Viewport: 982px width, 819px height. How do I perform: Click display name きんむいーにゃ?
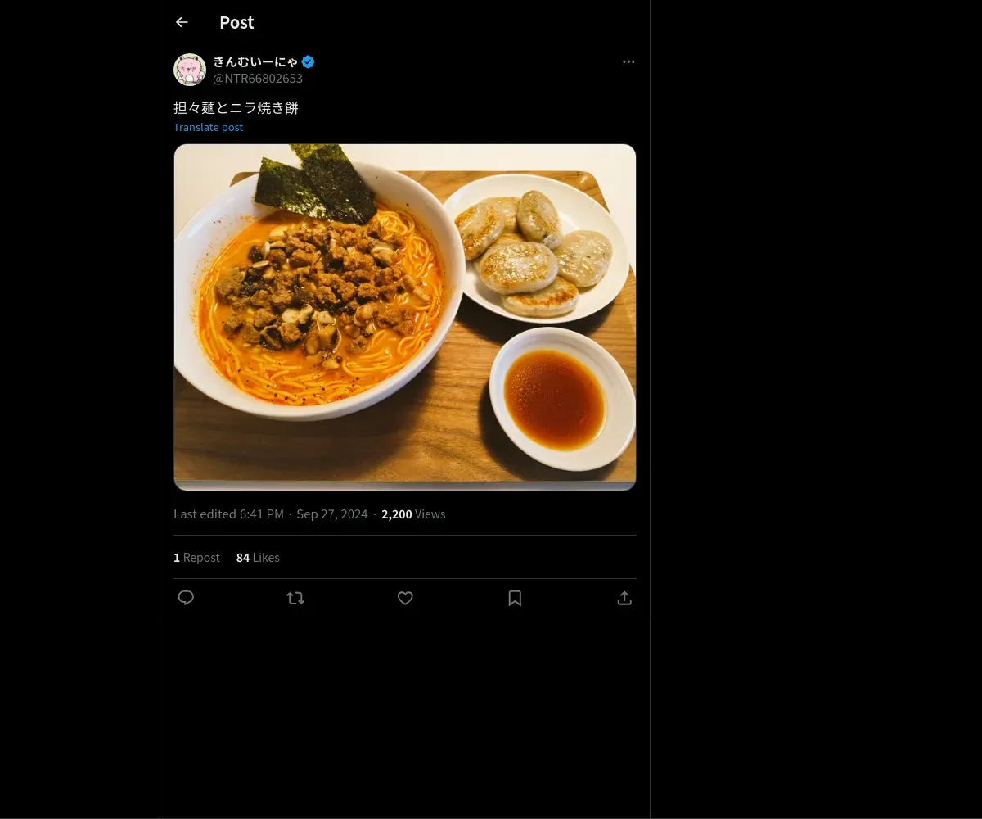tap(255, 61)
